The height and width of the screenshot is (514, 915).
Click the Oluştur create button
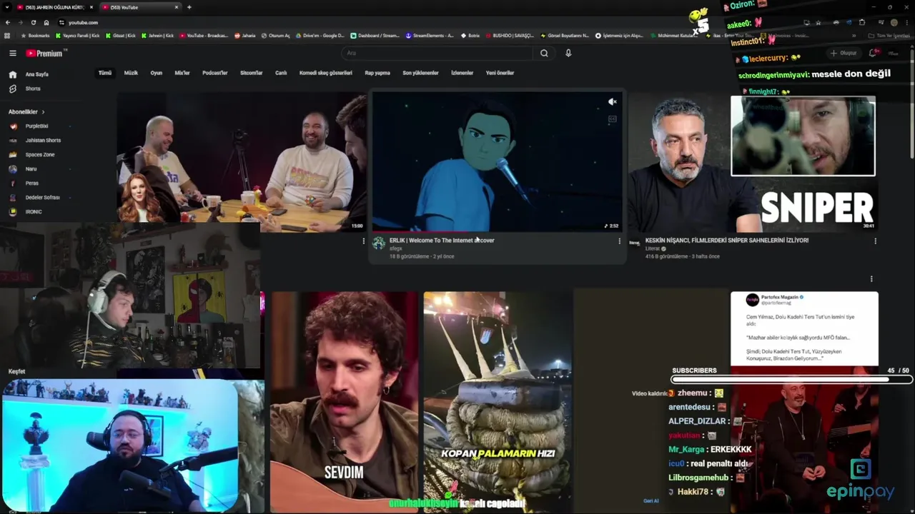tap(844, 53)
